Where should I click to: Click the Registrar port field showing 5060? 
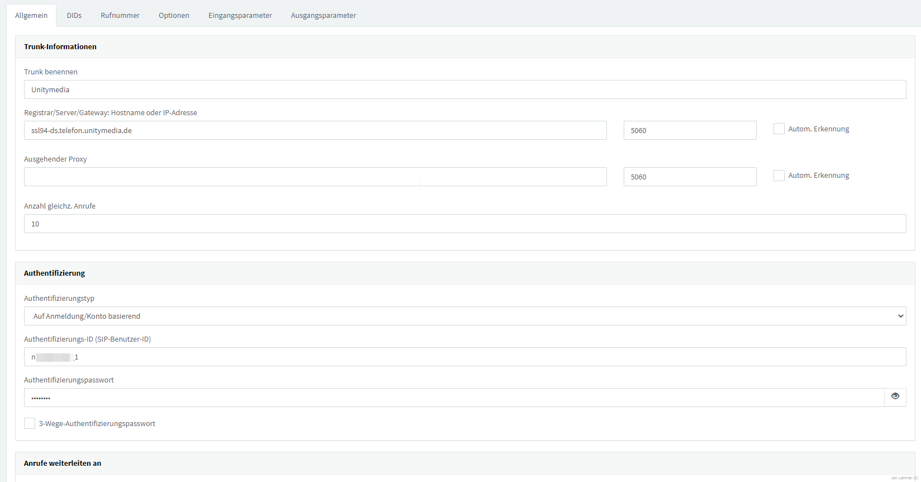click(690, 130)
